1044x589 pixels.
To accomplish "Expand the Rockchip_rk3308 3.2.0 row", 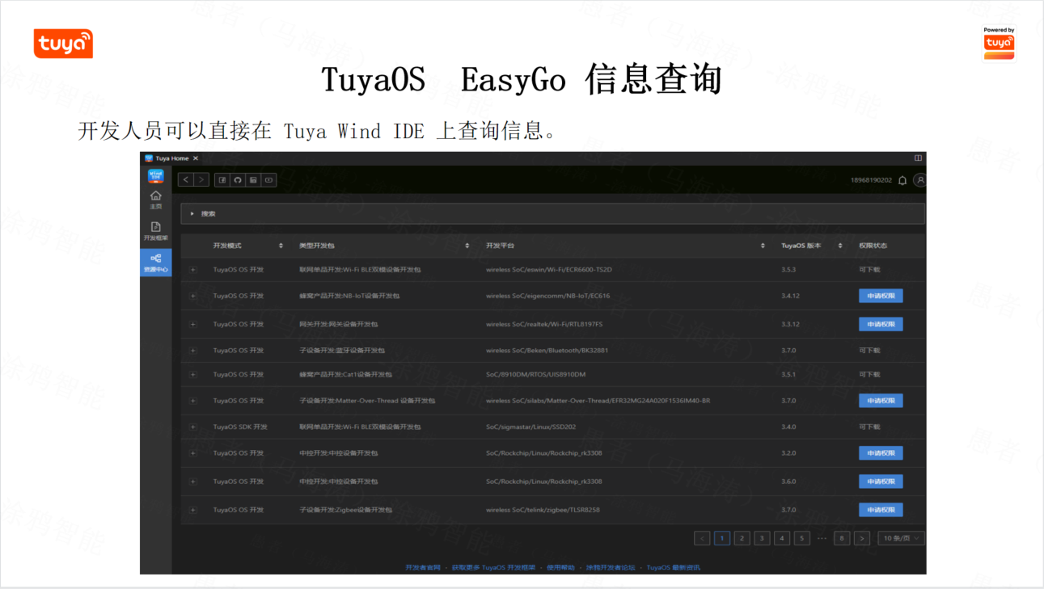I will (193, 453).
